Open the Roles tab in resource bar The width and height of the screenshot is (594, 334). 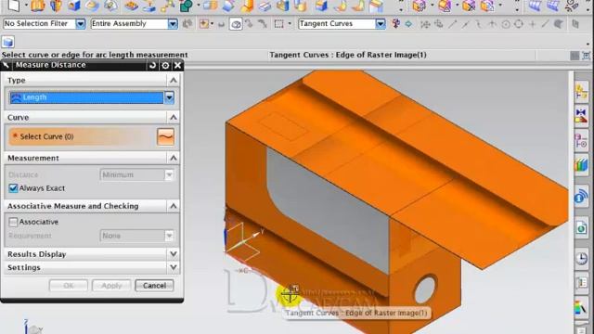pos(581,282)
